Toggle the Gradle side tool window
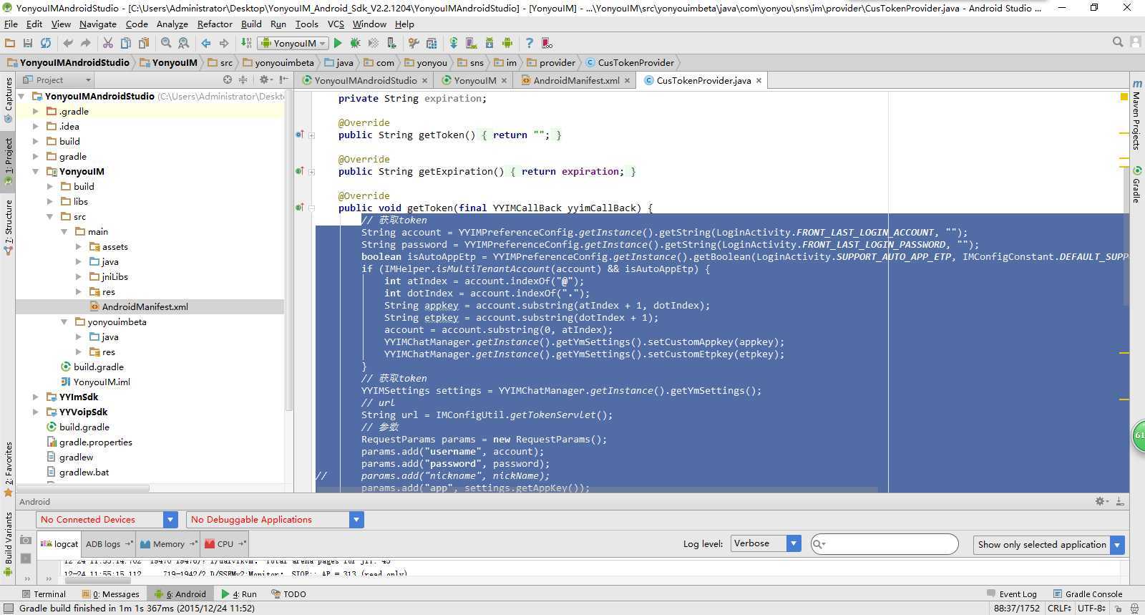 pos(1136,185)
